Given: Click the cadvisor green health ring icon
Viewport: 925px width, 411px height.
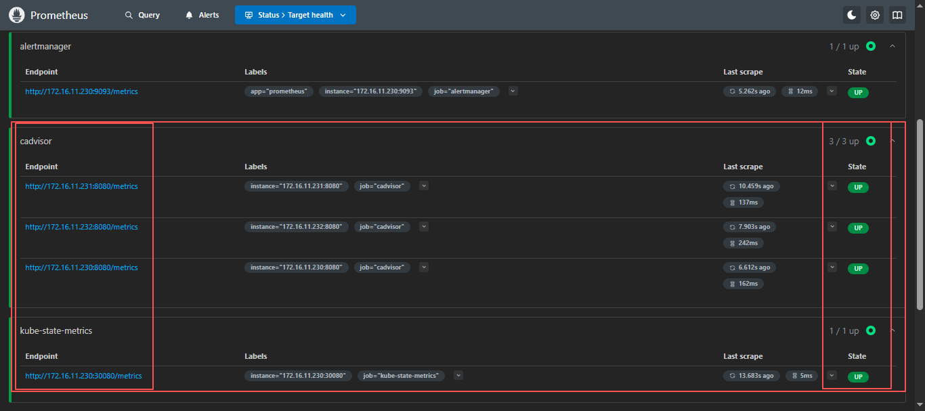Looking at the screenshot, I should pyautogui.click(x=871, y=141).
